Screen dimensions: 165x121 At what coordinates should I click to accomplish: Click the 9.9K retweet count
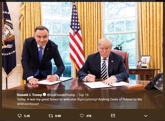(x=58, y=116)
